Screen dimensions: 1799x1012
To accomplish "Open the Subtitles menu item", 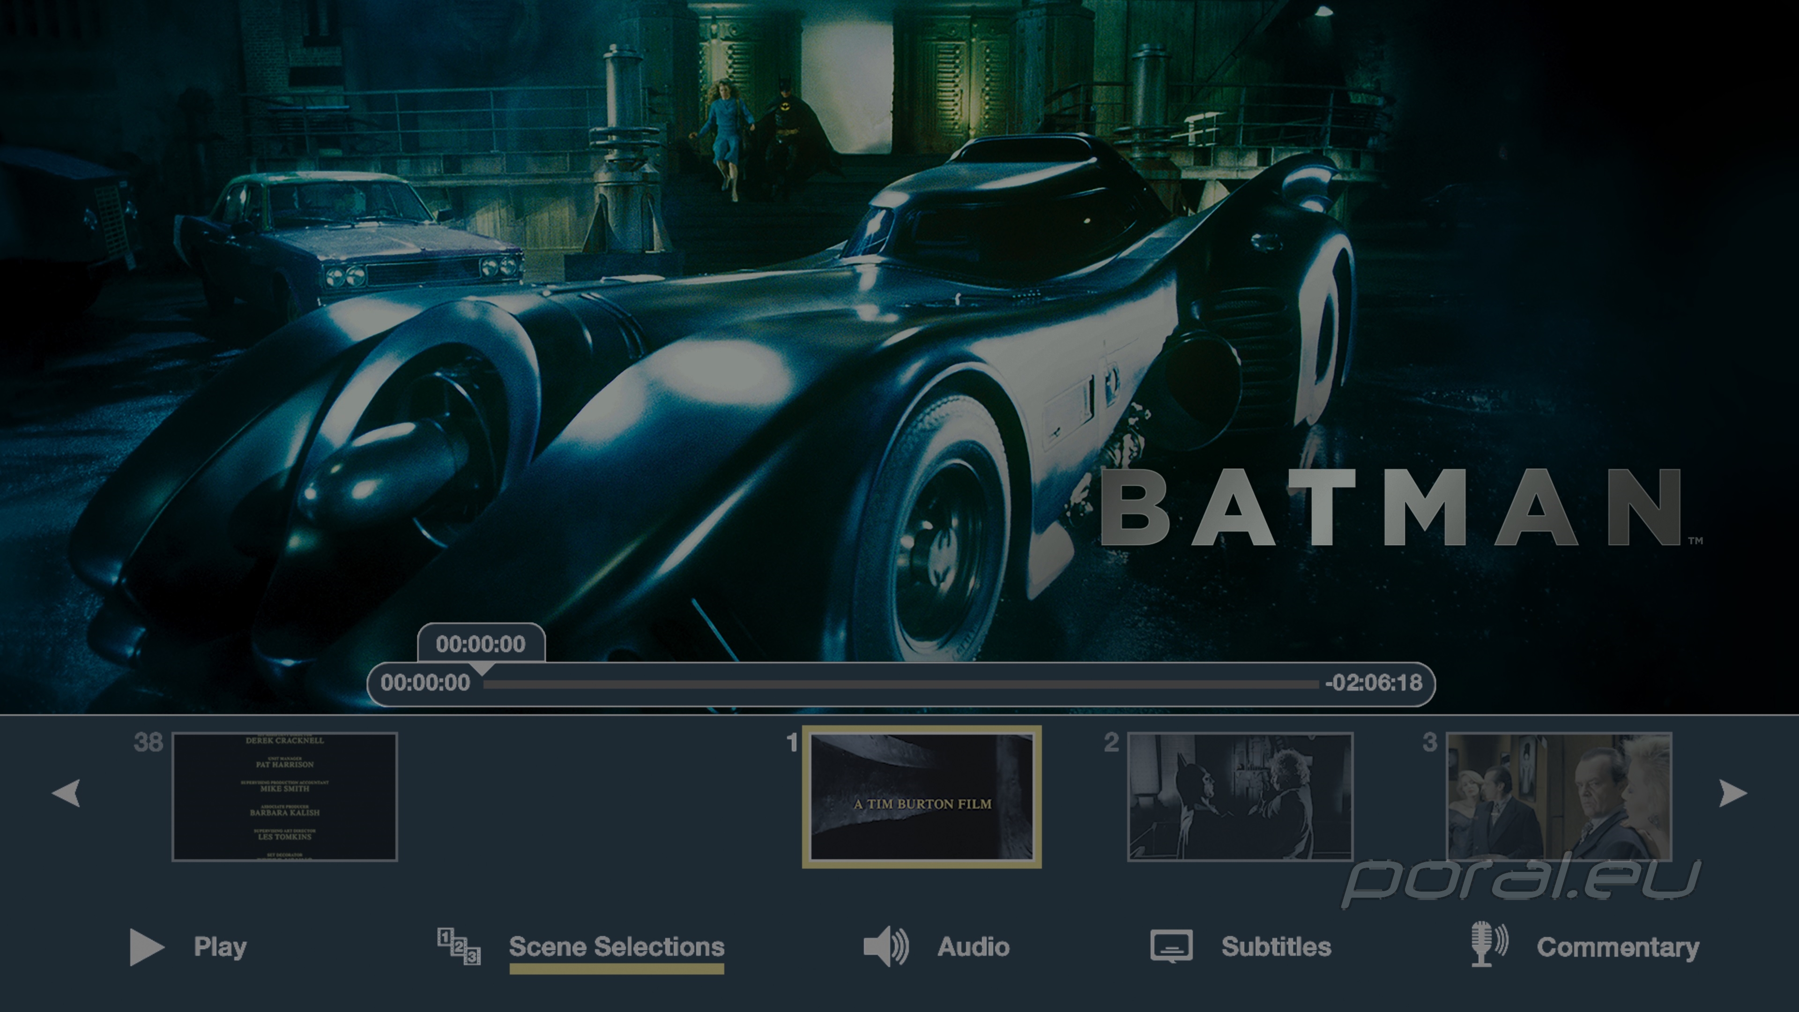I will tap(1276, 947).
